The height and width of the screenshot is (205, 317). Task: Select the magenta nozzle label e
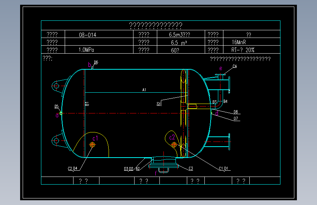(221, 69)
